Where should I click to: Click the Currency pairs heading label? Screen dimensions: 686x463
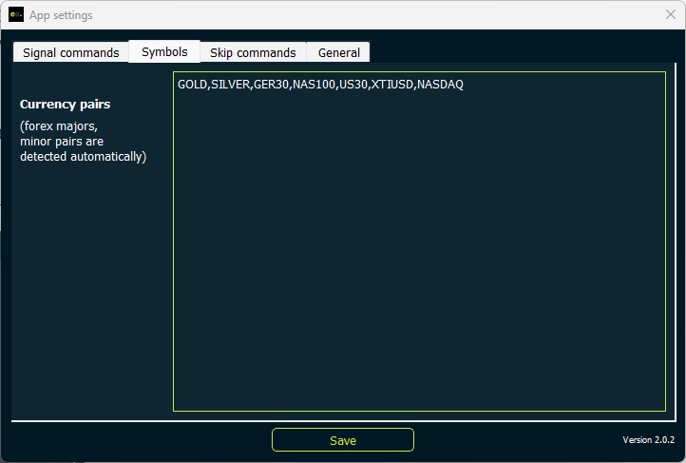pos(65,105)
